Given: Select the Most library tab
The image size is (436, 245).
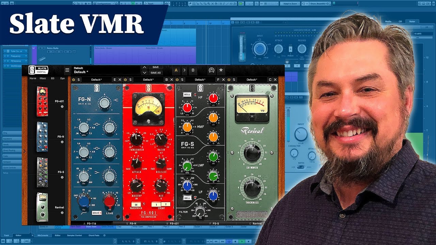Looking at the screenshot, I should point(43,78).
